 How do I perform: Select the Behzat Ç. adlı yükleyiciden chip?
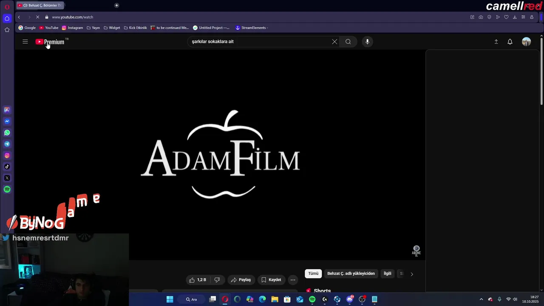351,274
